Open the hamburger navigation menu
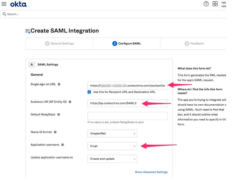This screenshot has height=184, width=232. pyautogui.click(x=4, y=4)
